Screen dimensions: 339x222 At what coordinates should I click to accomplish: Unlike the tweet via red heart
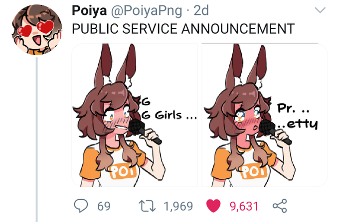pyautogui.click(x=213, y=206)
